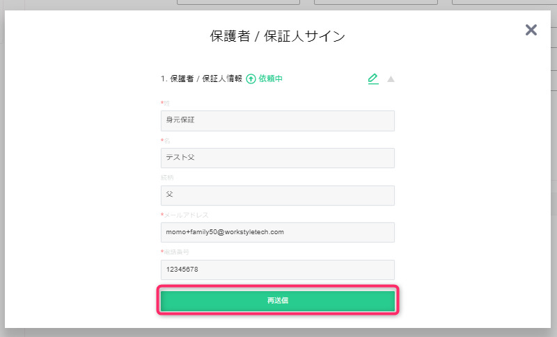The height and width of the screenshot is (337, 557).
Task: Select the 電話番号 field with 12345678
Action: pos(277,270)
